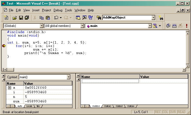Open the (All global members) filter dropdown

point(82,26)
